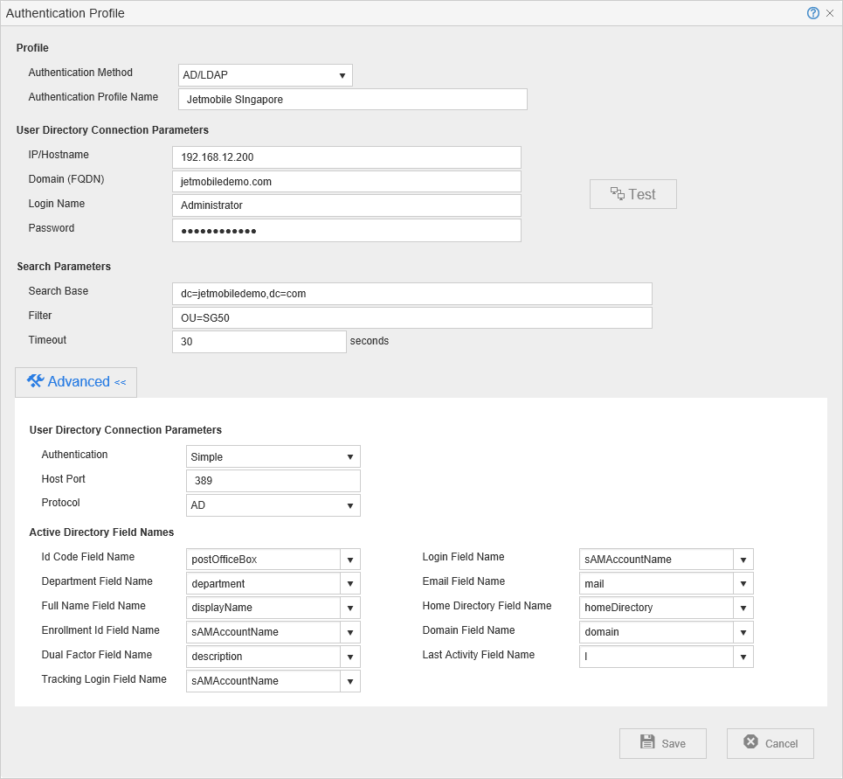
Task: Click the Timeout seconds field
Action: click(259, 342)
